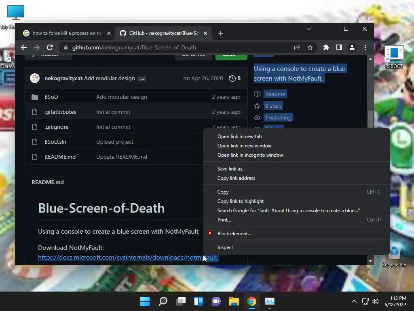The height and width of the screenshot is (311, 414).
Task: Choose 'Open link in new tab'
Action: tap(296, 136)
